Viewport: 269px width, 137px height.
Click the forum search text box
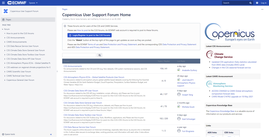(x=79, y=55)
